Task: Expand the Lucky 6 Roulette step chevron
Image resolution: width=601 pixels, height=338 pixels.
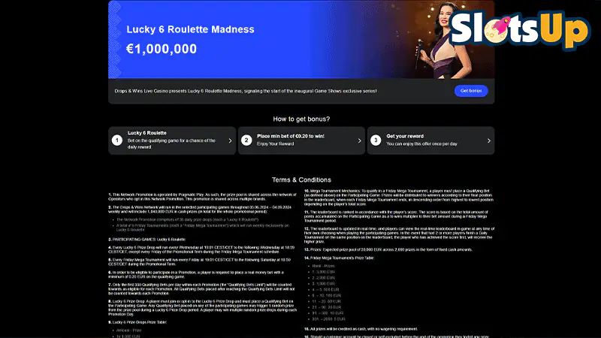Action: click(230, 140)
